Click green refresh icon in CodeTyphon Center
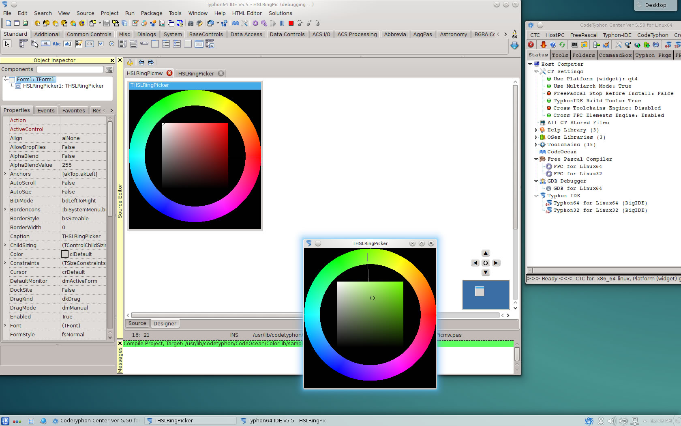 562,45
